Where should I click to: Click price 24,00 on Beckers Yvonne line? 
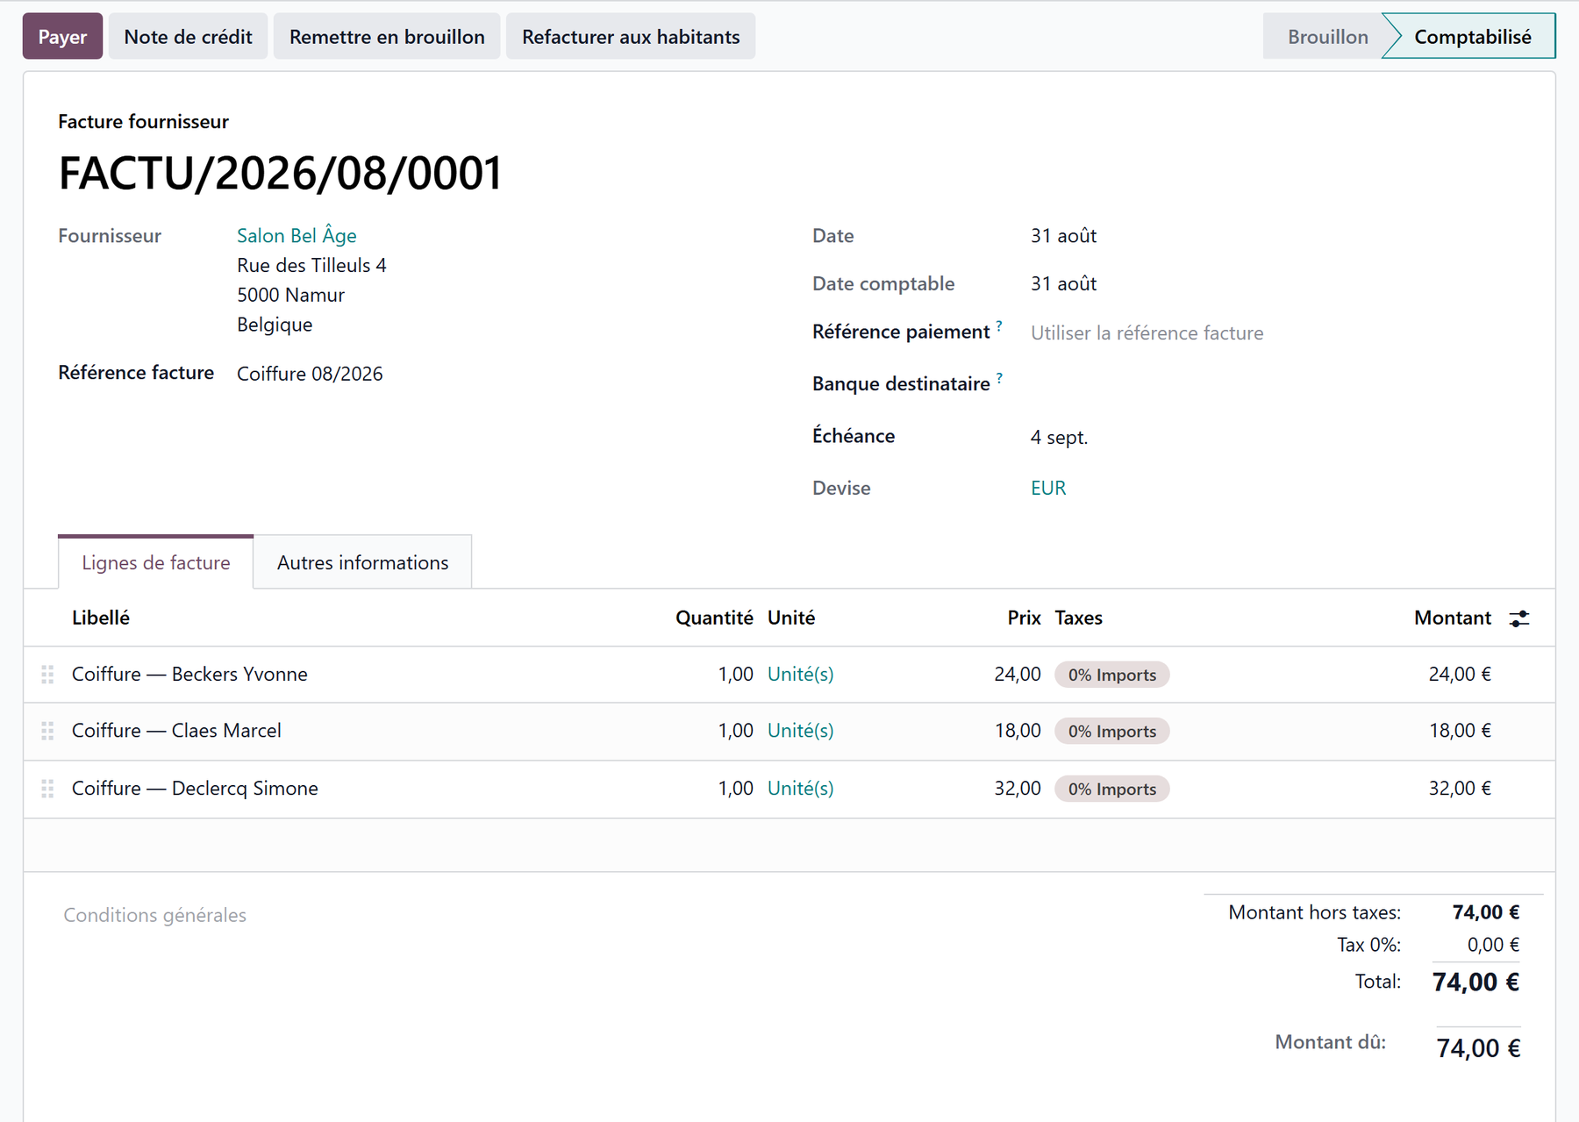(1017, 674)
